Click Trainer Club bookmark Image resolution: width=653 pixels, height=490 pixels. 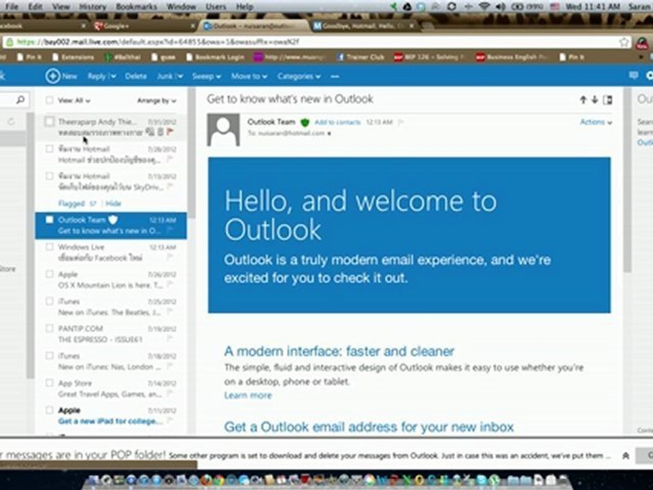(x=361, y=57)
